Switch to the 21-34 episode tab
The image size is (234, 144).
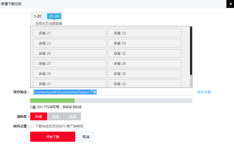54,16
